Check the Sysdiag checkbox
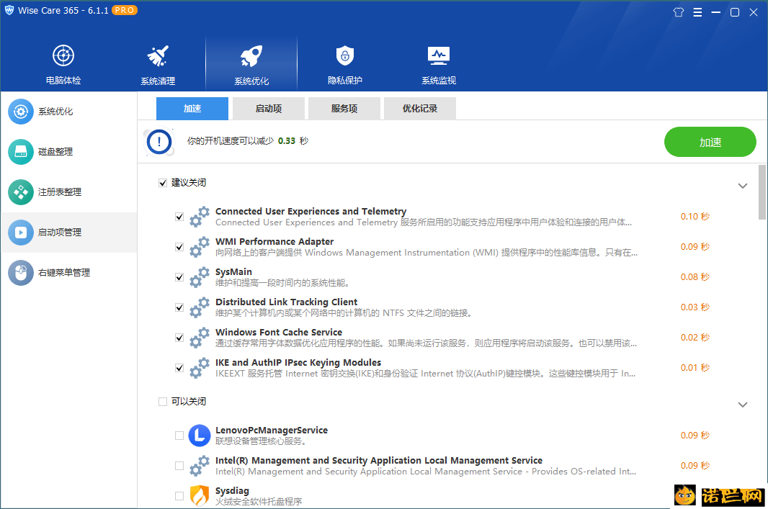This screenshot has width=768, height=509. (x=179, y=496)
